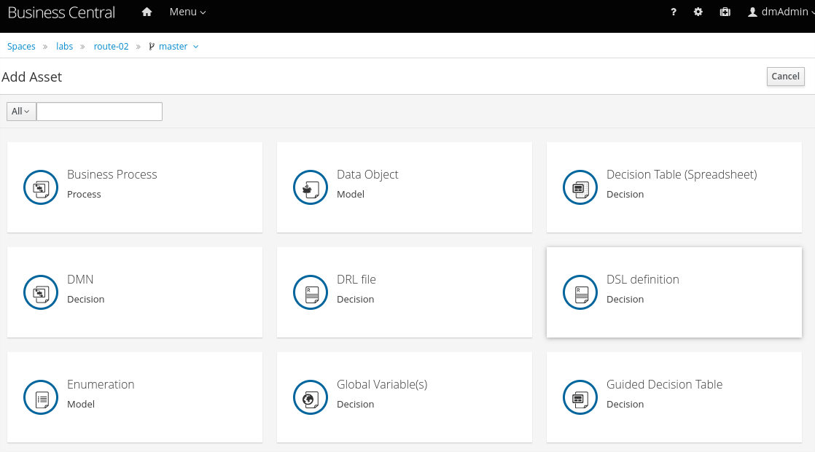This screenshot has width=815, height=452.
Task: Select the DSL definition icon
Action: click(x=580, y=292)
